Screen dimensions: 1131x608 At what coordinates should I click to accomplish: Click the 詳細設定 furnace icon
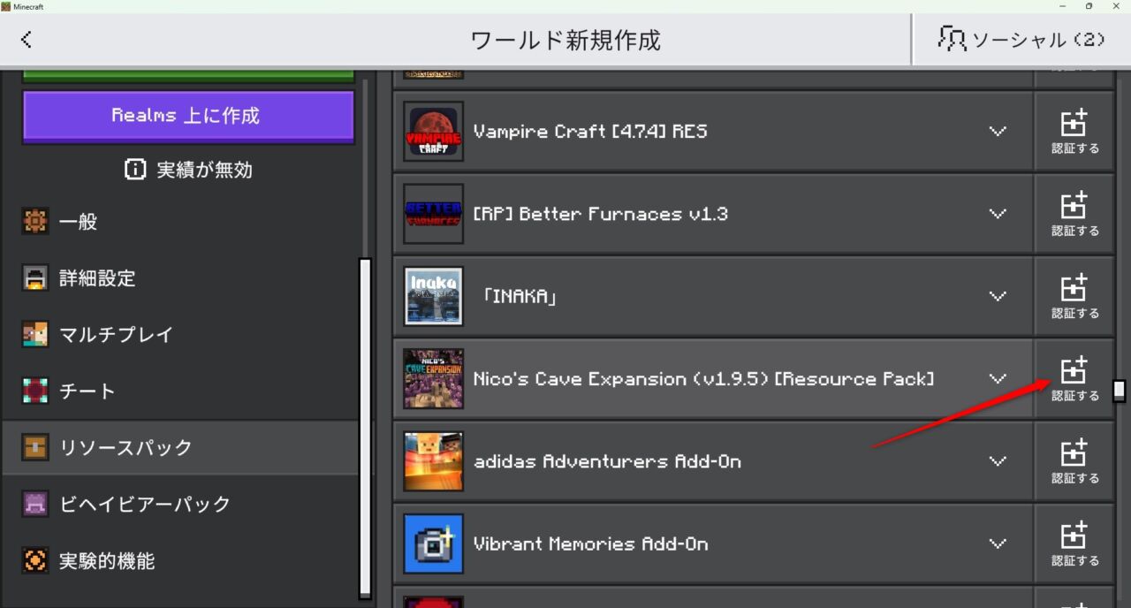pos(34,278)
